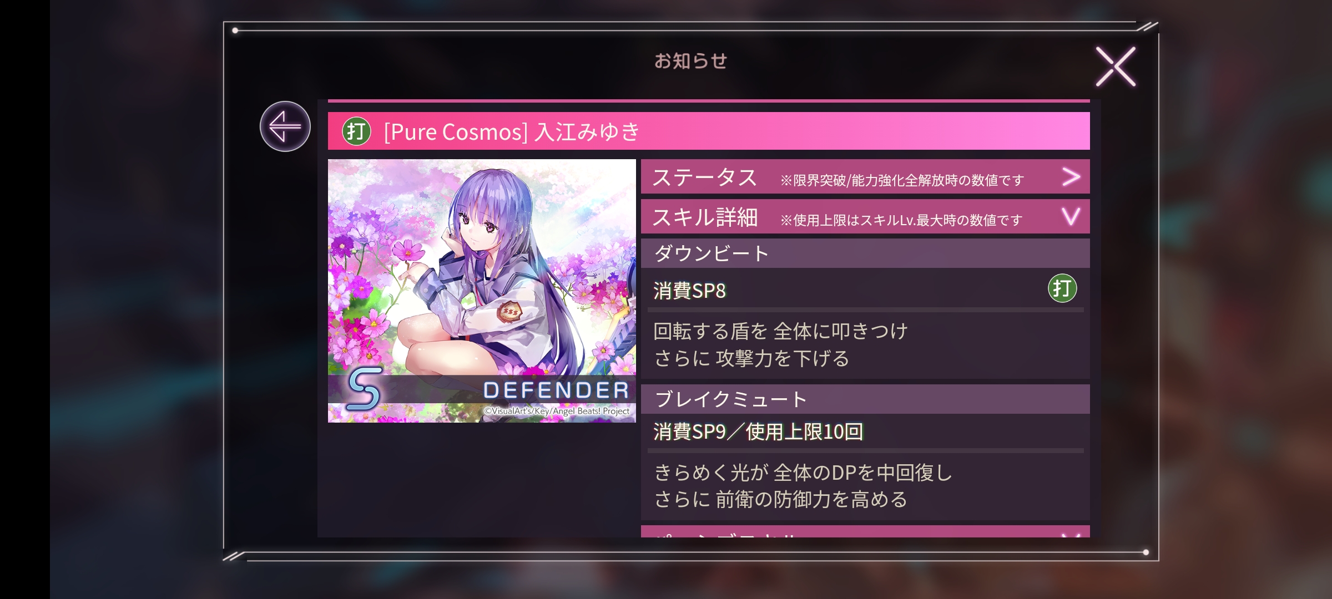
Task: Click the DEFENDER role label
Action: [x=556, y=390]
